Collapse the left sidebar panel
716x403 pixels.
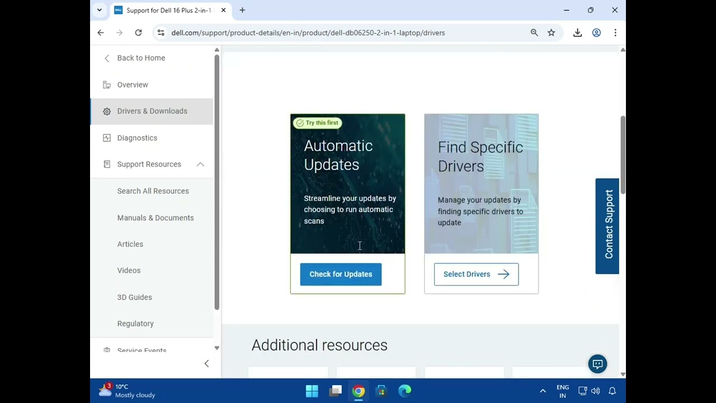[x=206, y=364]
